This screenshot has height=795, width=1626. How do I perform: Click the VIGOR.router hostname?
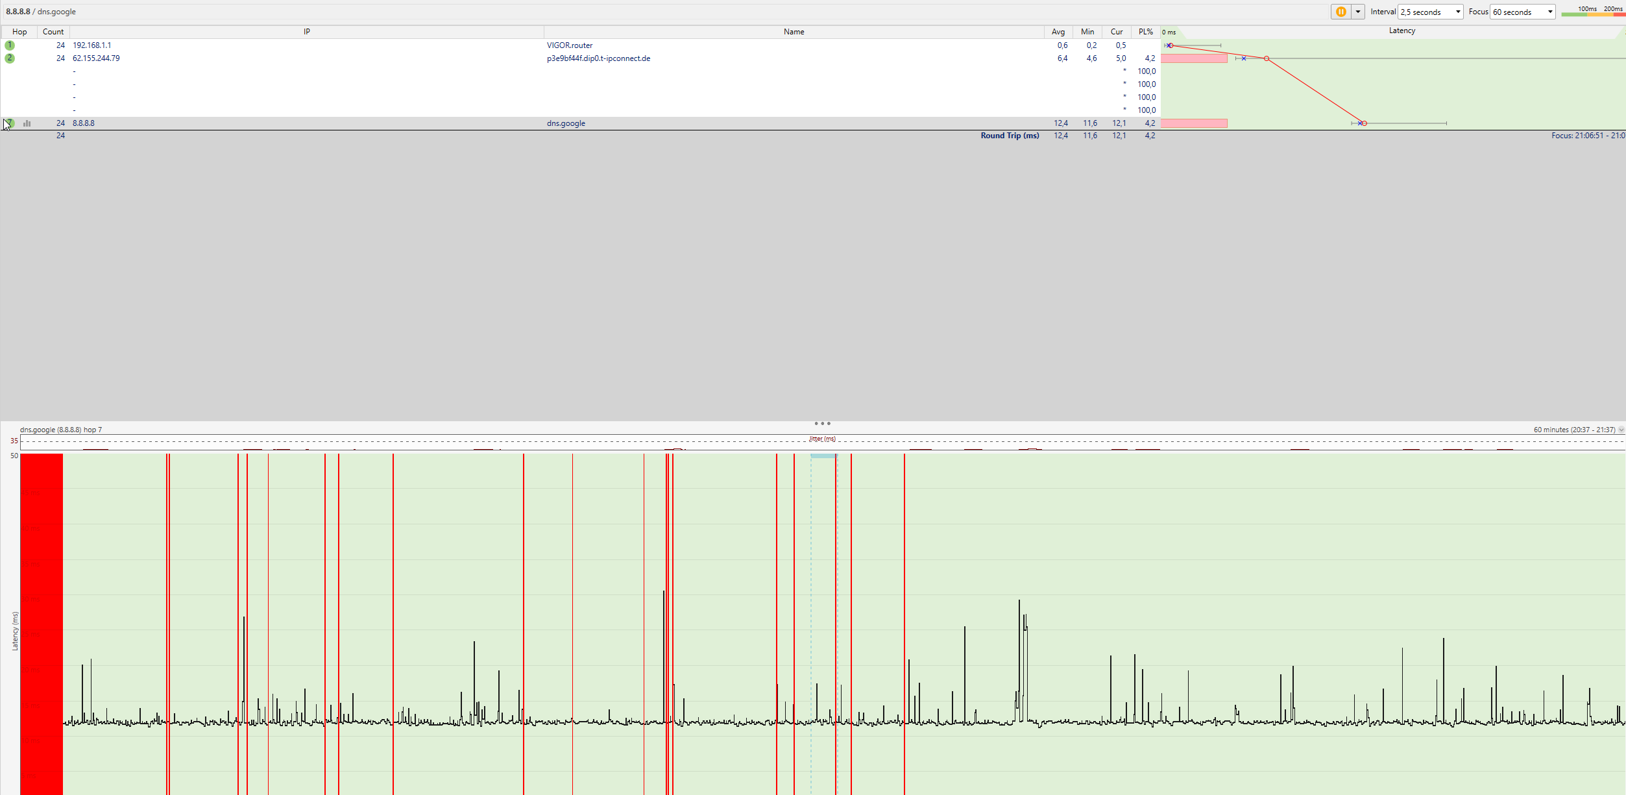(570, 45)
